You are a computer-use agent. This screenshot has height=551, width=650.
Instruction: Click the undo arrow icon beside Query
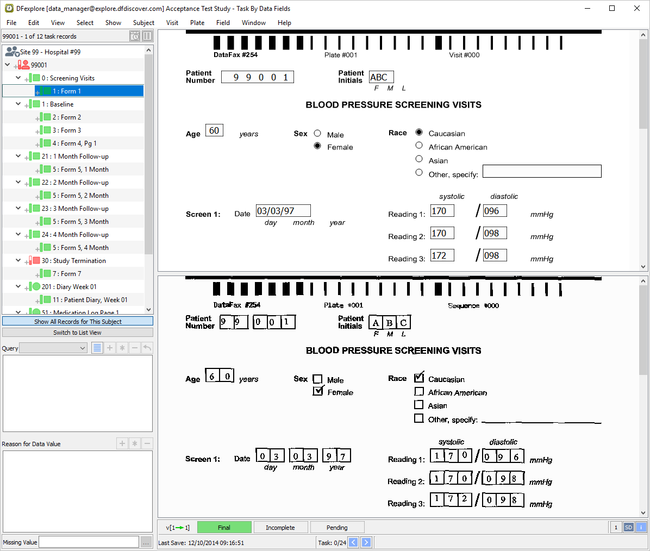click(x=147, y=348)
